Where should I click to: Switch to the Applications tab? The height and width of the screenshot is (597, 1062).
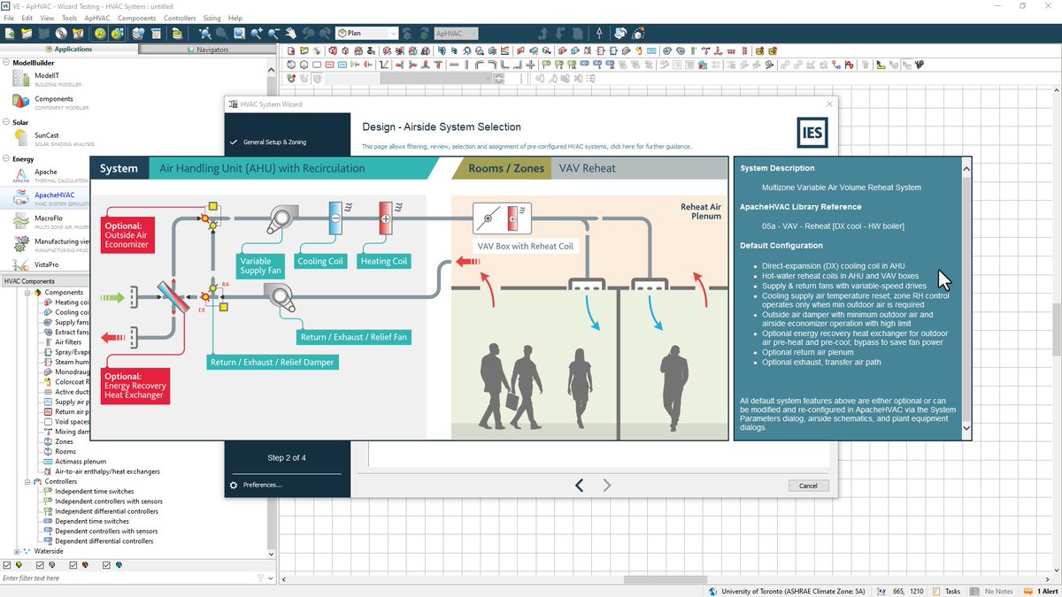tap(70, 50)
